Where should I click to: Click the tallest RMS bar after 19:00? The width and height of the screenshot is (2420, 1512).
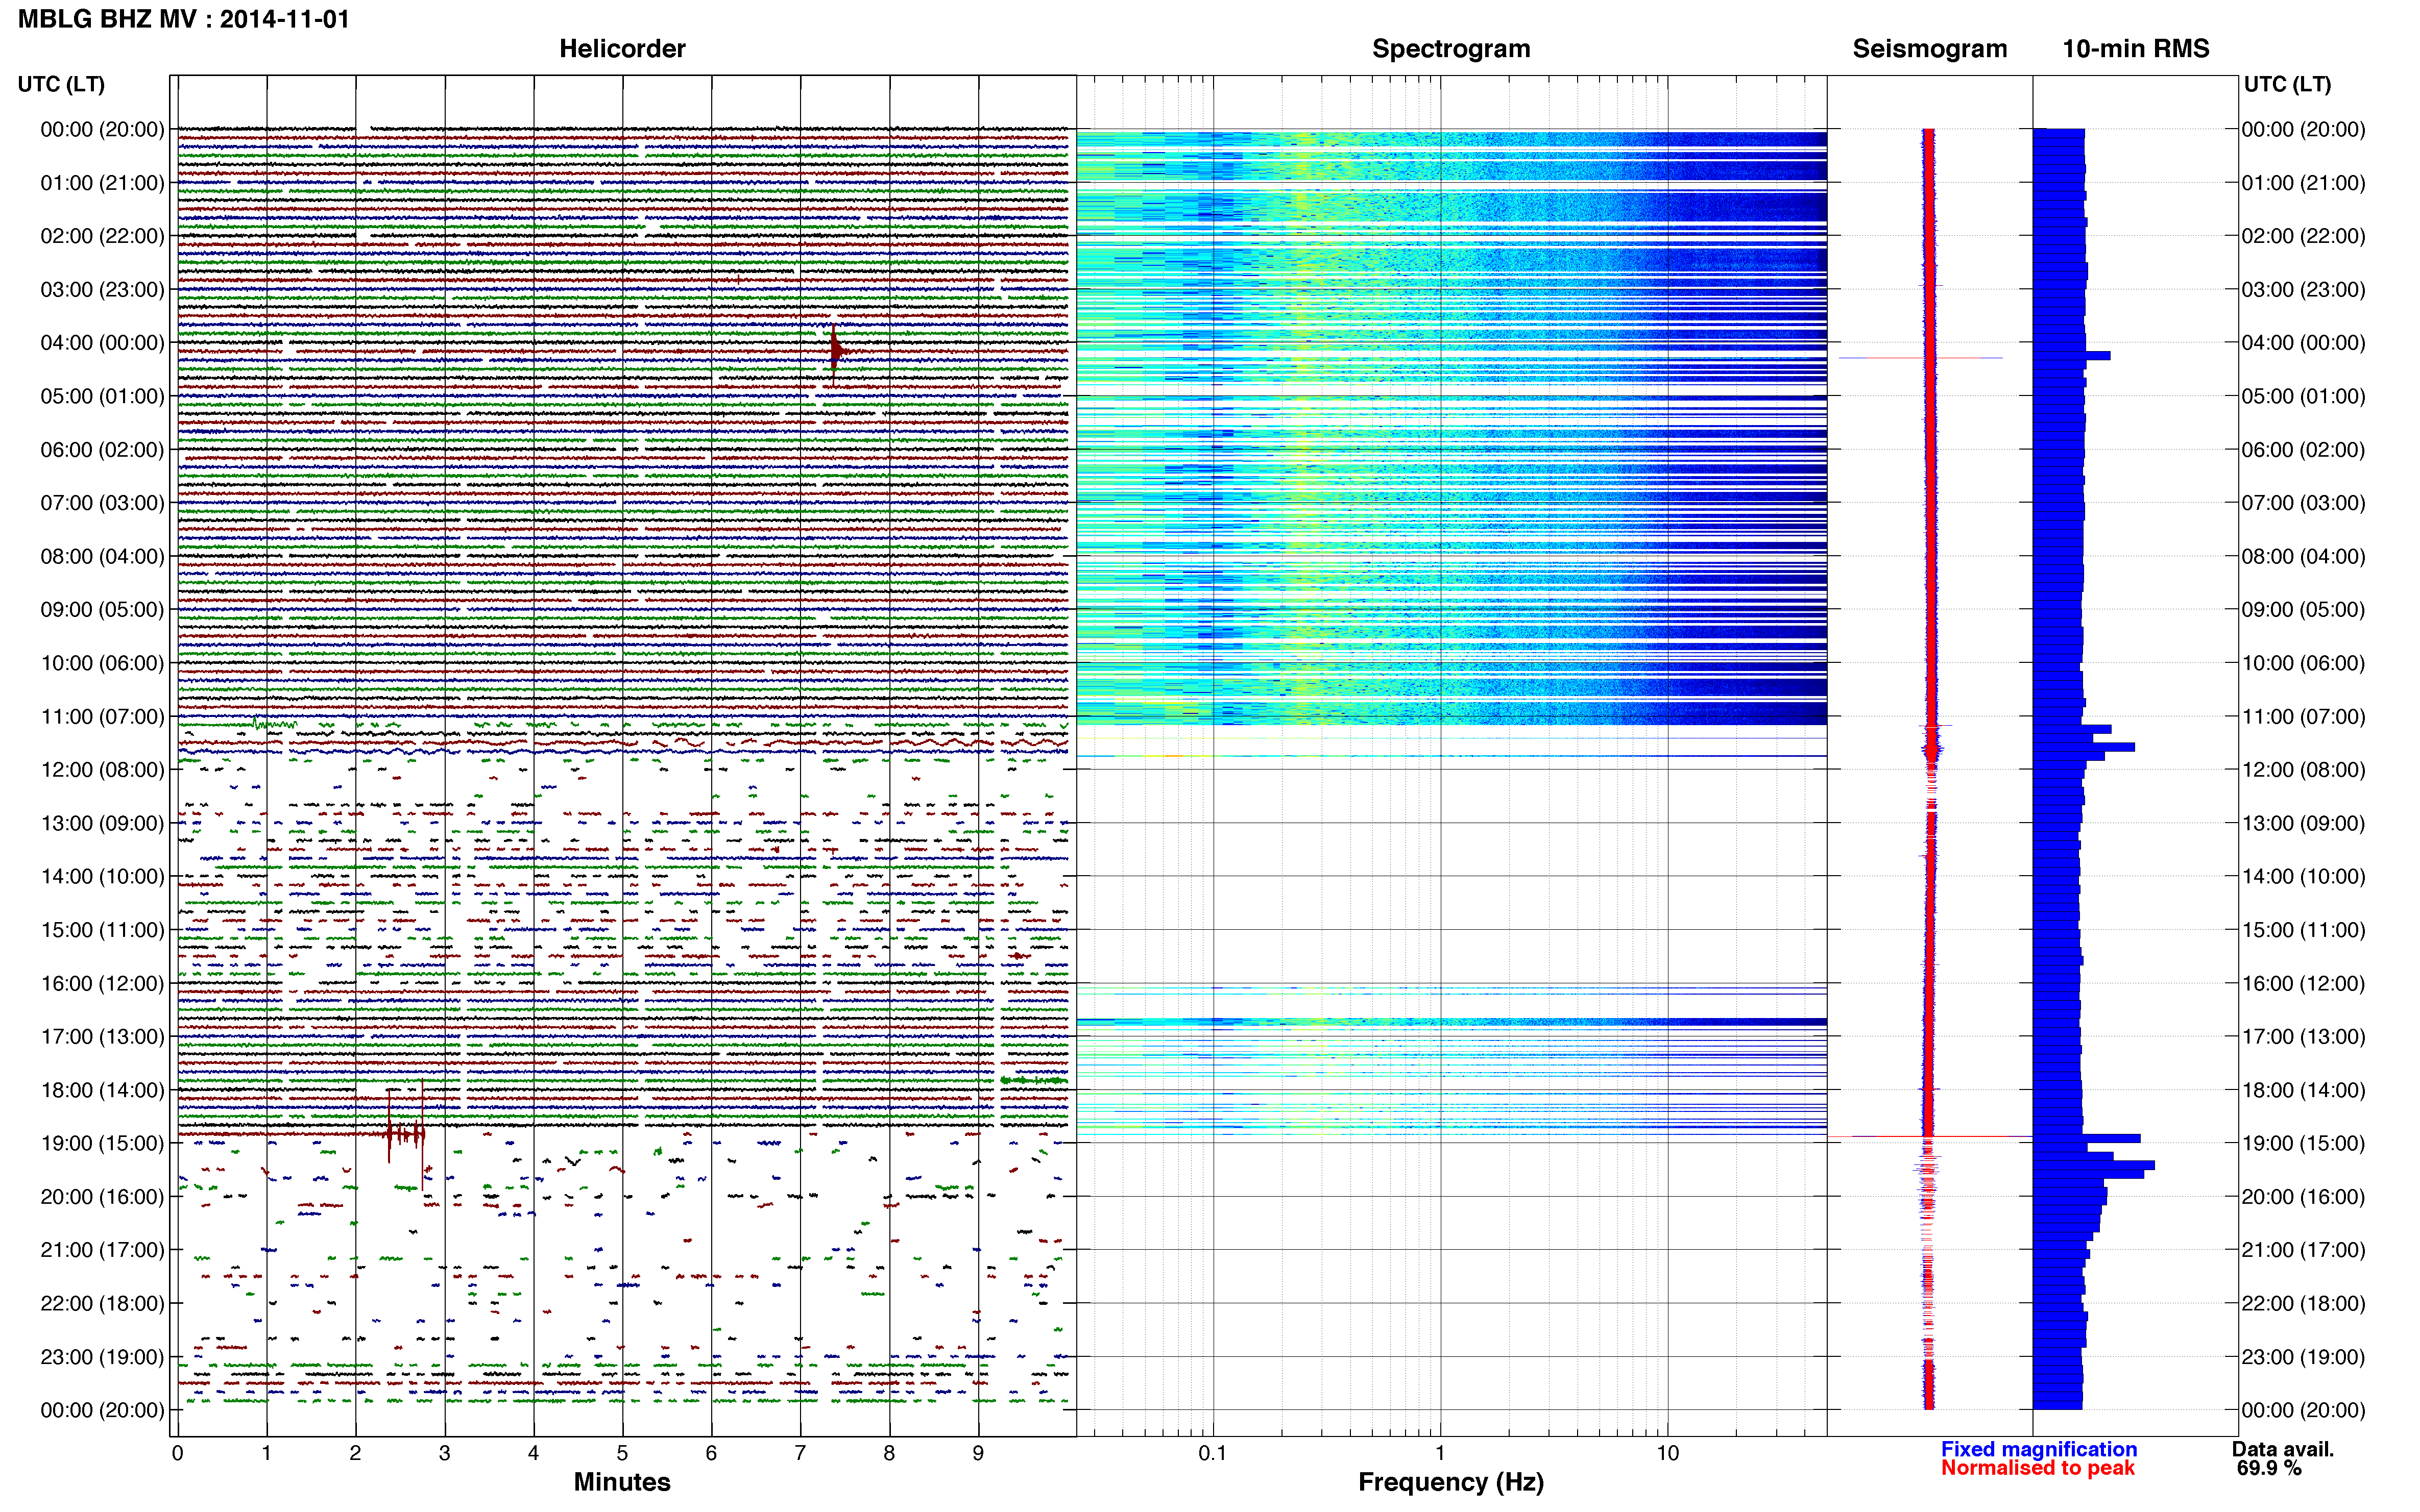pyautogui.click(x=2094, y=1165)
